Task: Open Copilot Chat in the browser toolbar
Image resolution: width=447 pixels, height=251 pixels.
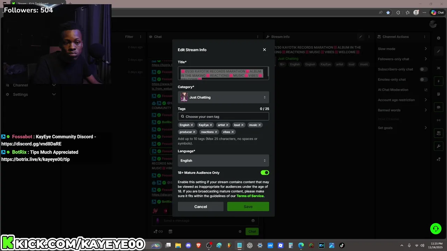Action: pyautogui.click(x=437, y=13)
